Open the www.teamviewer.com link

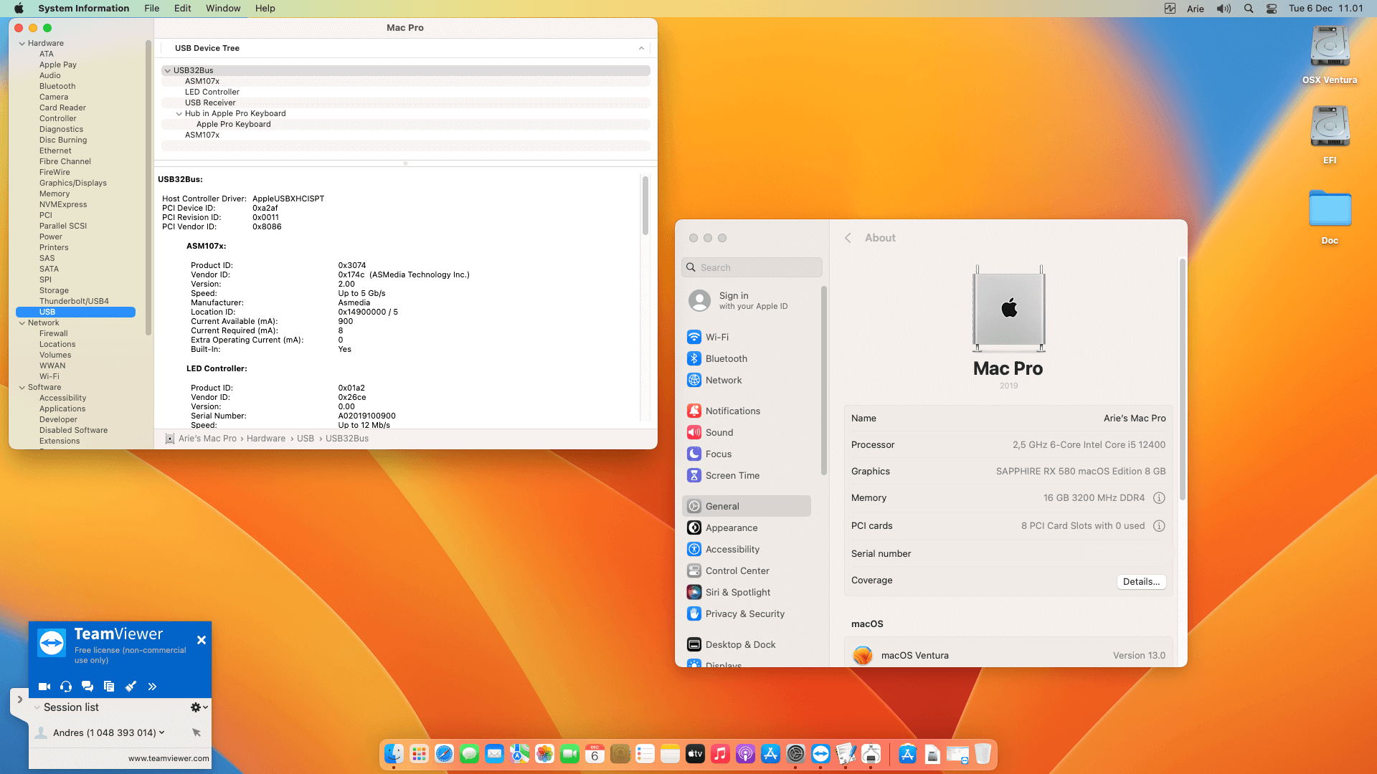click(169, 758)
